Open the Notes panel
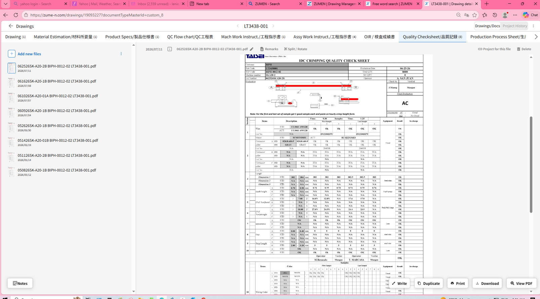Image resolution: width=540 pixels, height=299 pixels. 20,283
